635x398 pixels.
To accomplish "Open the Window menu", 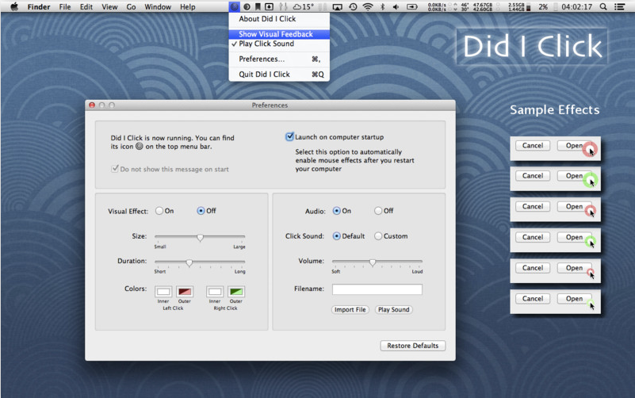I will [x=158, y=7].
